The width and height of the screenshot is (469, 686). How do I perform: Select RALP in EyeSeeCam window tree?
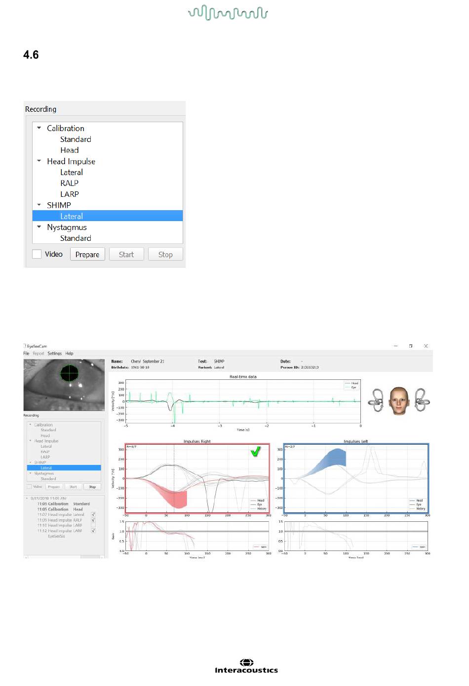45,452
